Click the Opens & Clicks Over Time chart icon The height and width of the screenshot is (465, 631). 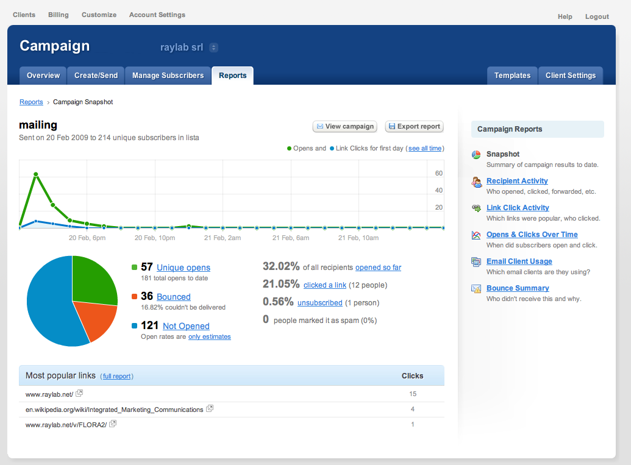[476, 235]
